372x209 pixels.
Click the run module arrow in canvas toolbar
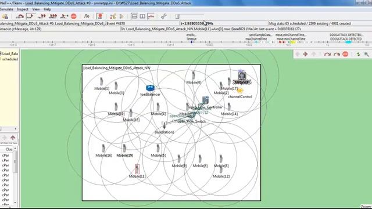[x=327, y=54]
